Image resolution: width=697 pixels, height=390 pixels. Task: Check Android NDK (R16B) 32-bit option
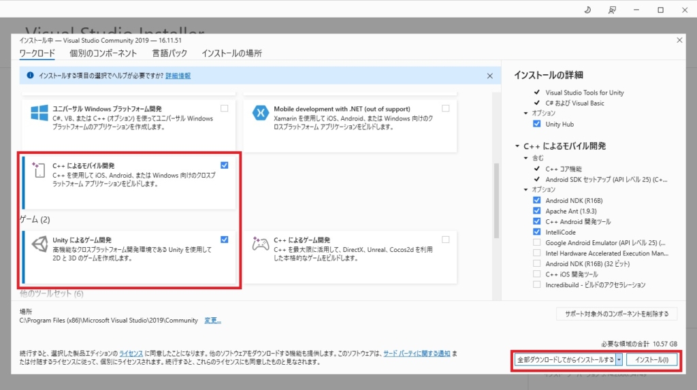[x=537, y=263]
